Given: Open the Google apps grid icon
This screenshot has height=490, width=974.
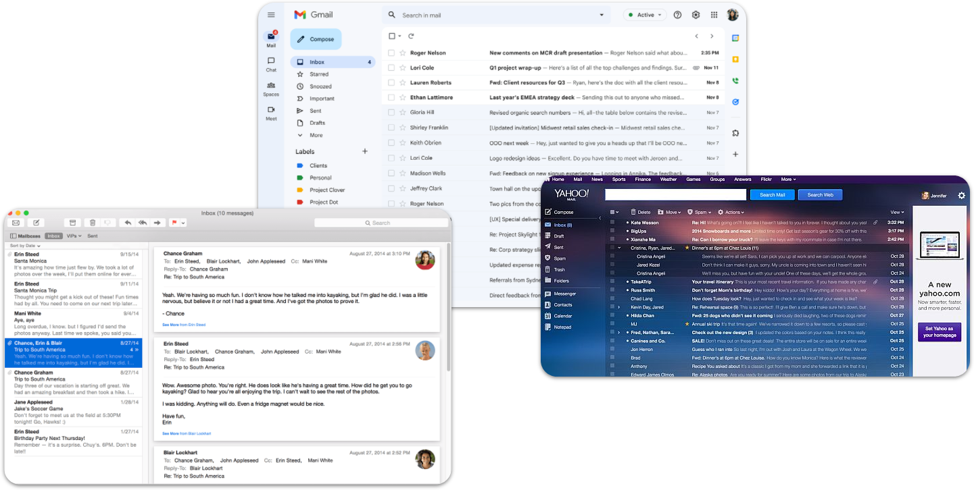Looking at the screenshot, I should [714, 15].
